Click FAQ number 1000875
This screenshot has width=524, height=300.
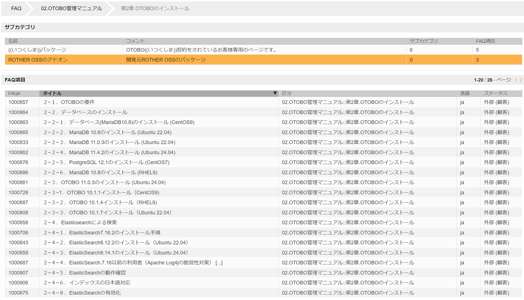click(18, 293)
